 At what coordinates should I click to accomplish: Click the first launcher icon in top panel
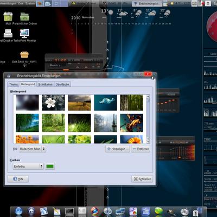(x=40, y=3)
